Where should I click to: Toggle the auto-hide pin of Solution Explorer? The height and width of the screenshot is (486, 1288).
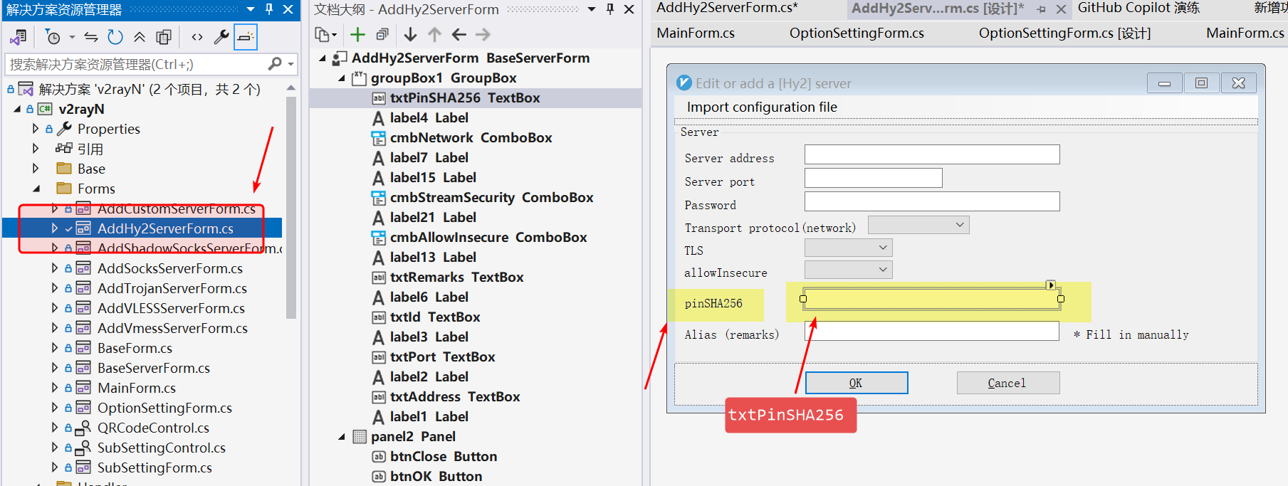coord(269,9)
